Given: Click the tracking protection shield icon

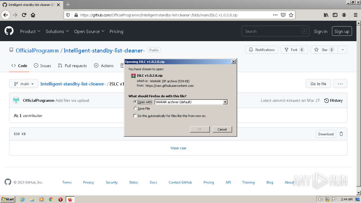Looking at the screenshot, I should click(68, 15).
